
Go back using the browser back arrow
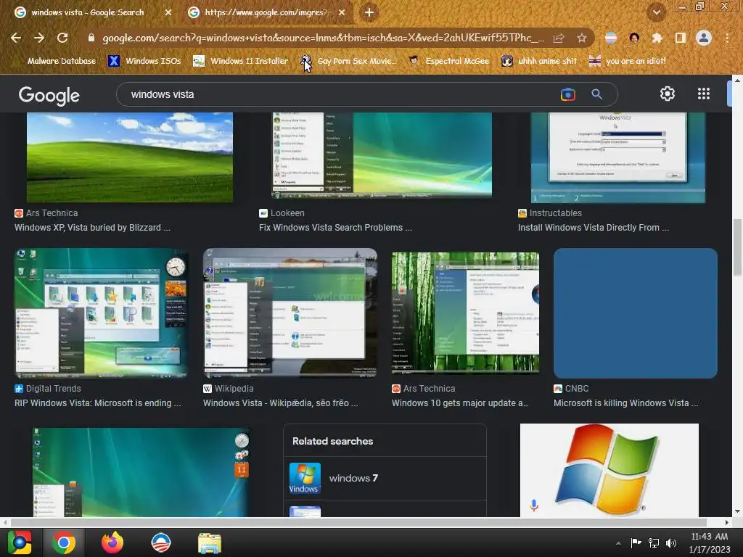[16, 38]
